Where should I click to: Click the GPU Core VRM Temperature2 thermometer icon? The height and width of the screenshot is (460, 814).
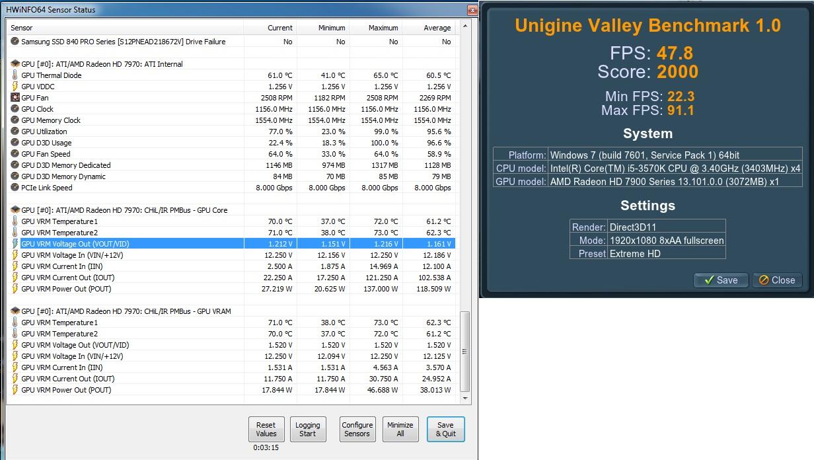tap(15, 233)
